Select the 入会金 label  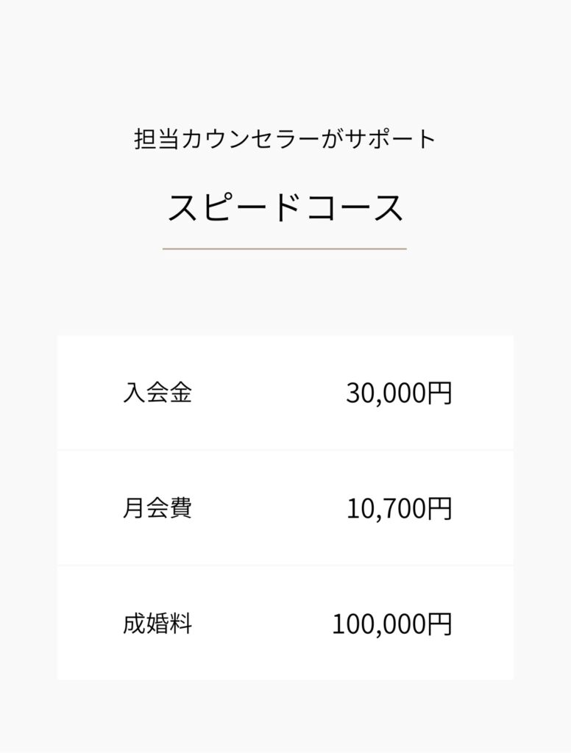tap(157, 393)
